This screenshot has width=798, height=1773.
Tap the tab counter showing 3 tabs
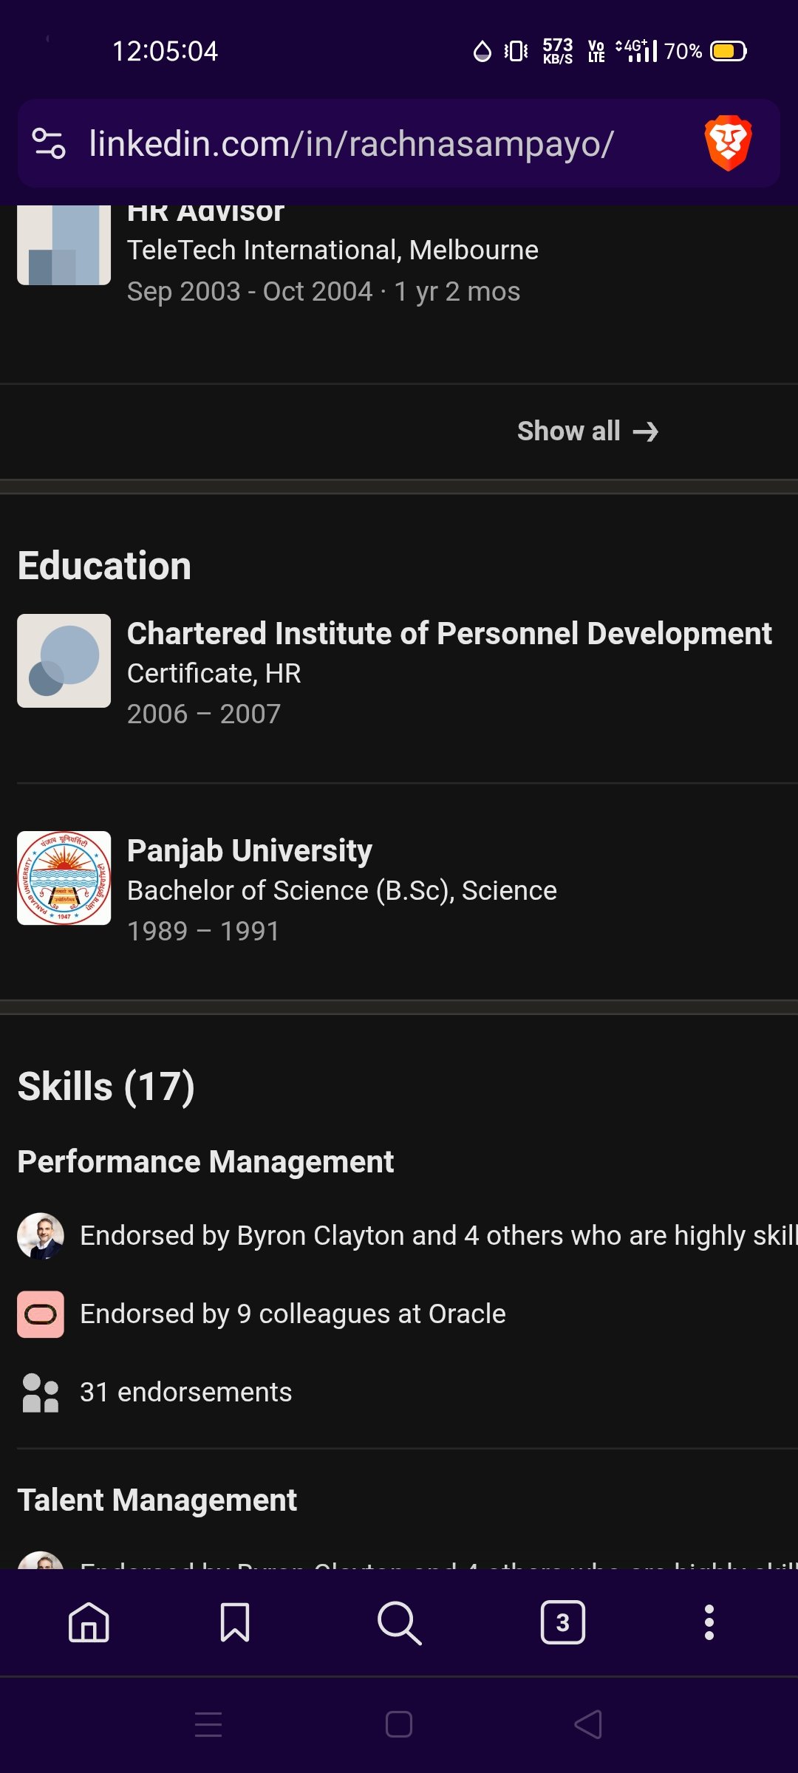tap(562, 1622)
